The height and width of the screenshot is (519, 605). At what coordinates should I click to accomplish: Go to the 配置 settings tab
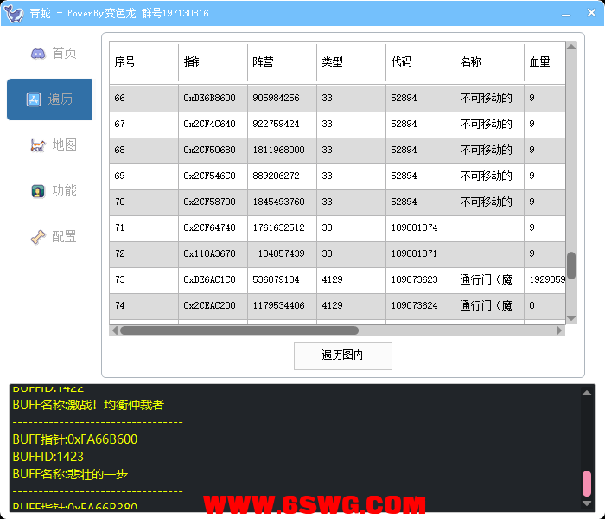50,237
